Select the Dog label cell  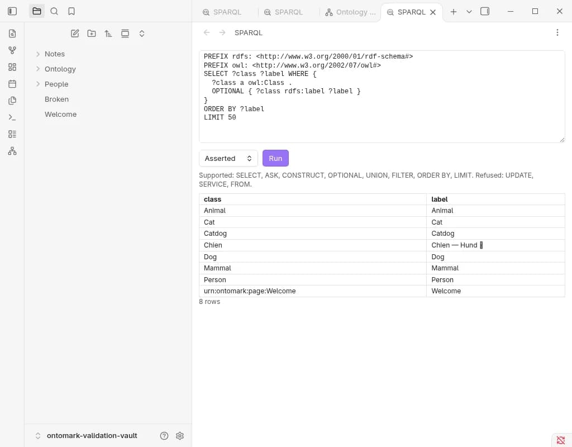[495, 257]
